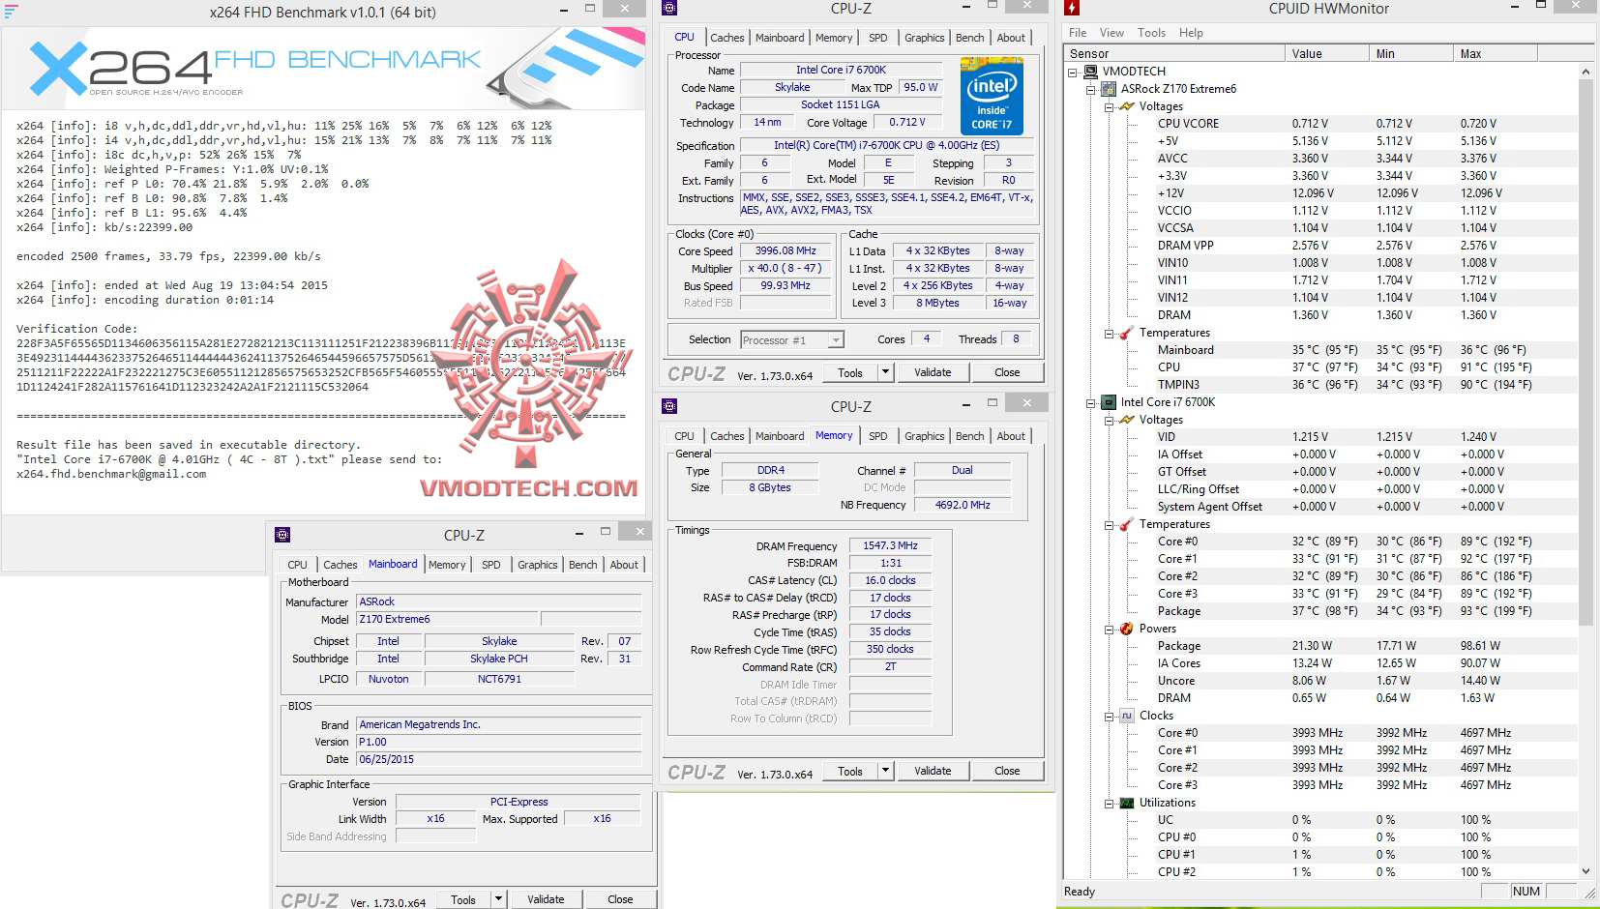This screenshot has height=909, width=1600.
Task: Click the CPU-Z icon in the Mainboard tab window title bar
Action: (x=282, y=535)
